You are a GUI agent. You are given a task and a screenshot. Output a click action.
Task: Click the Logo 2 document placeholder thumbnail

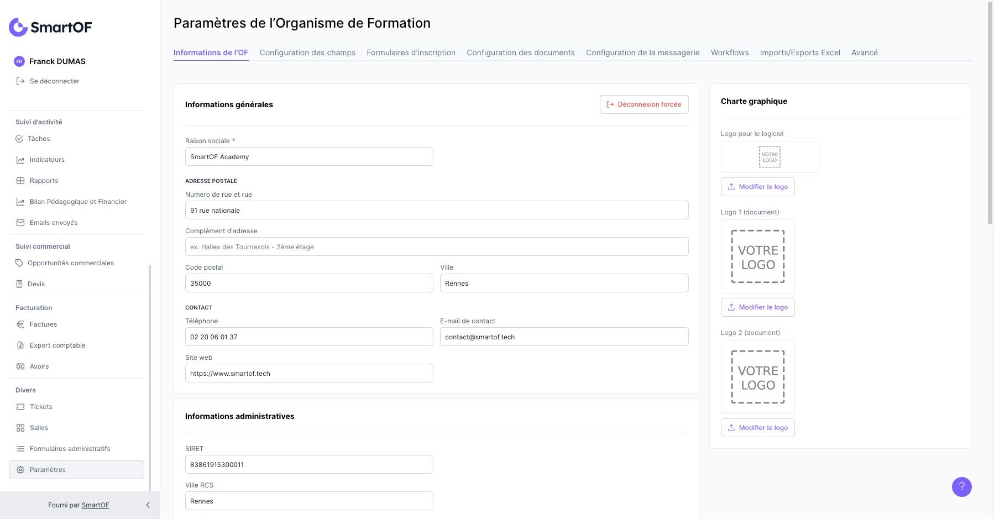pyautogui.click(x=758, y=378)
